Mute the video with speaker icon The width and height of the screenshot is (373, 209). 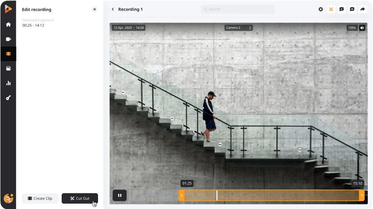point(362,28)
